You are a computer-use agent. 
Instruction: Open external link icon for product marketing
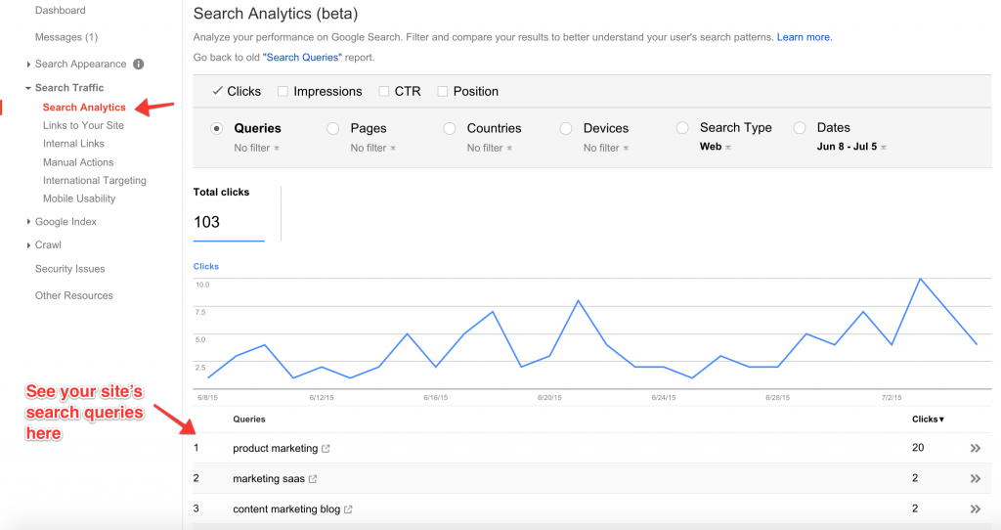tap(326, 449)
